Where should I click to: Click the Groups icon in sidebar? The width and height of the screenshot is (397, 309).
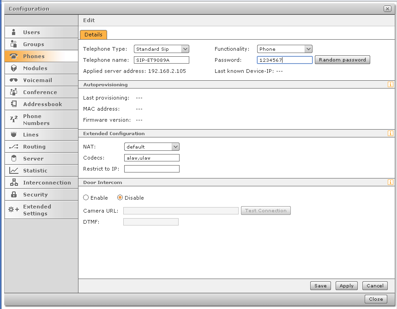14,44
